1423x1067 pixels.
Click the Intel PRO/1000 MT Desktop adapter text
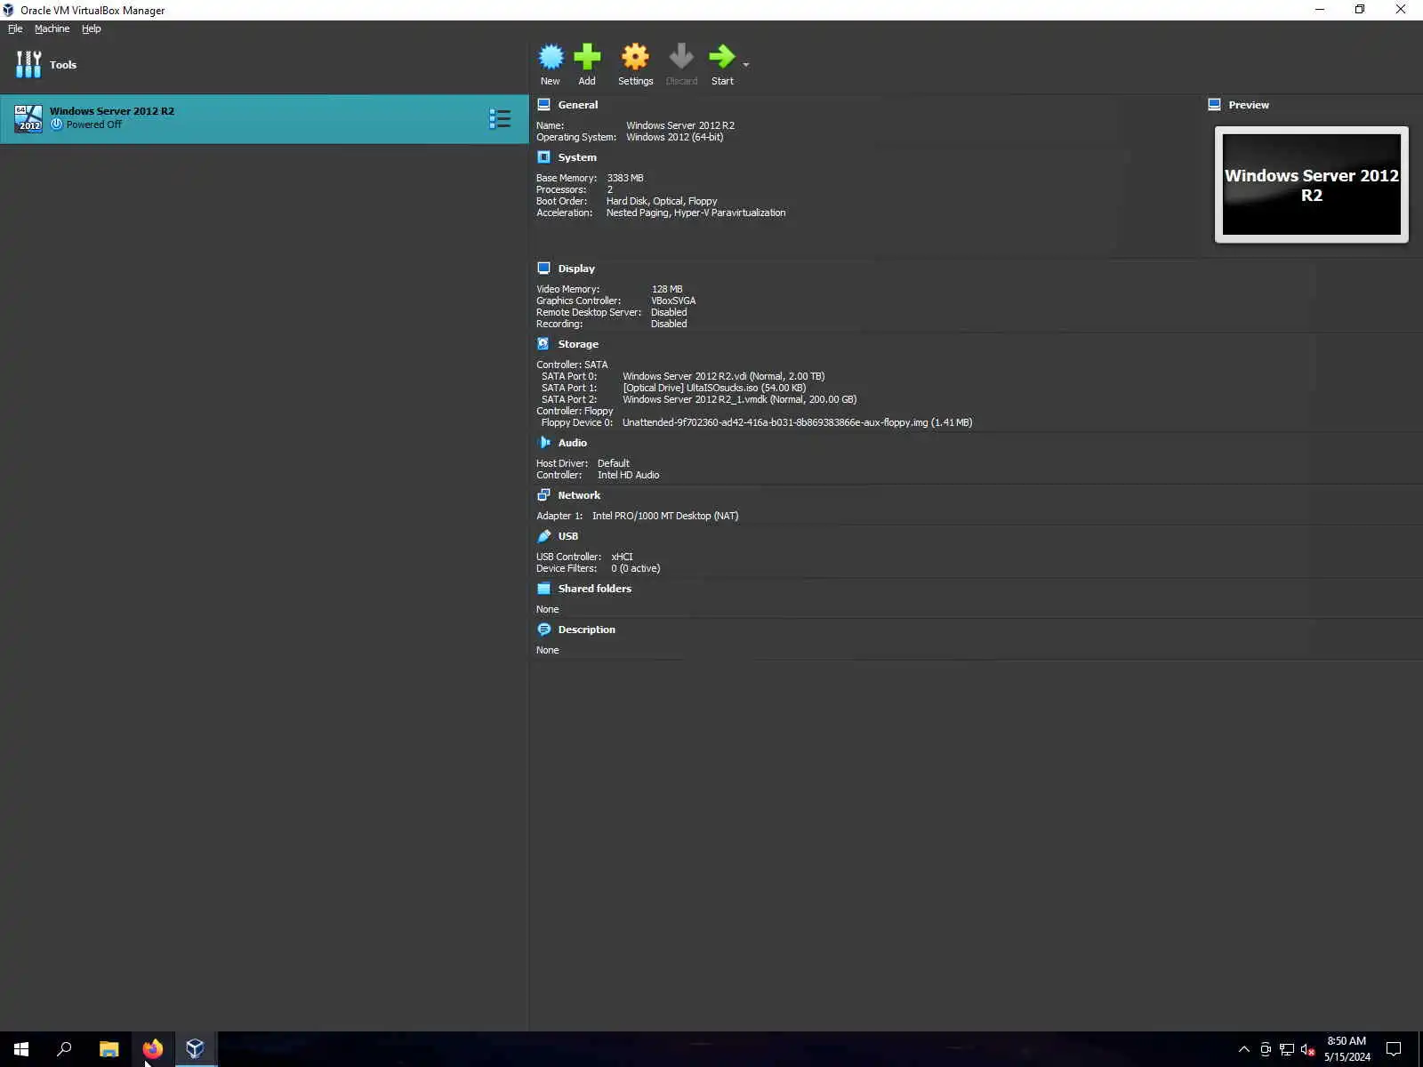(665, 516)
